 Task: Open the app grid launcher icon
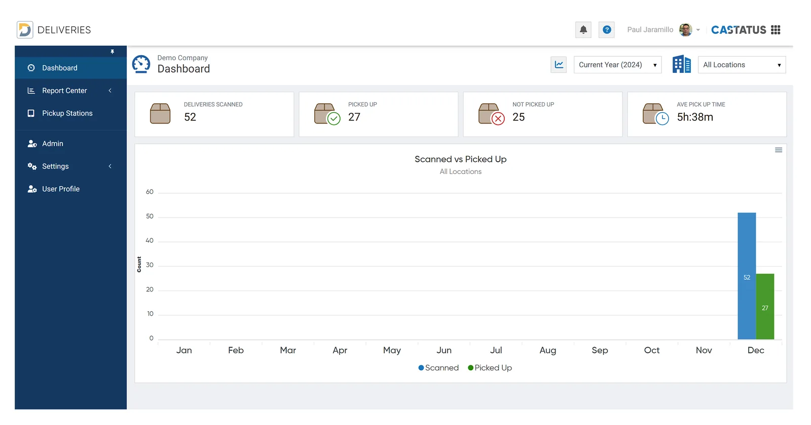pyautogui.click(x=776, y=30)
